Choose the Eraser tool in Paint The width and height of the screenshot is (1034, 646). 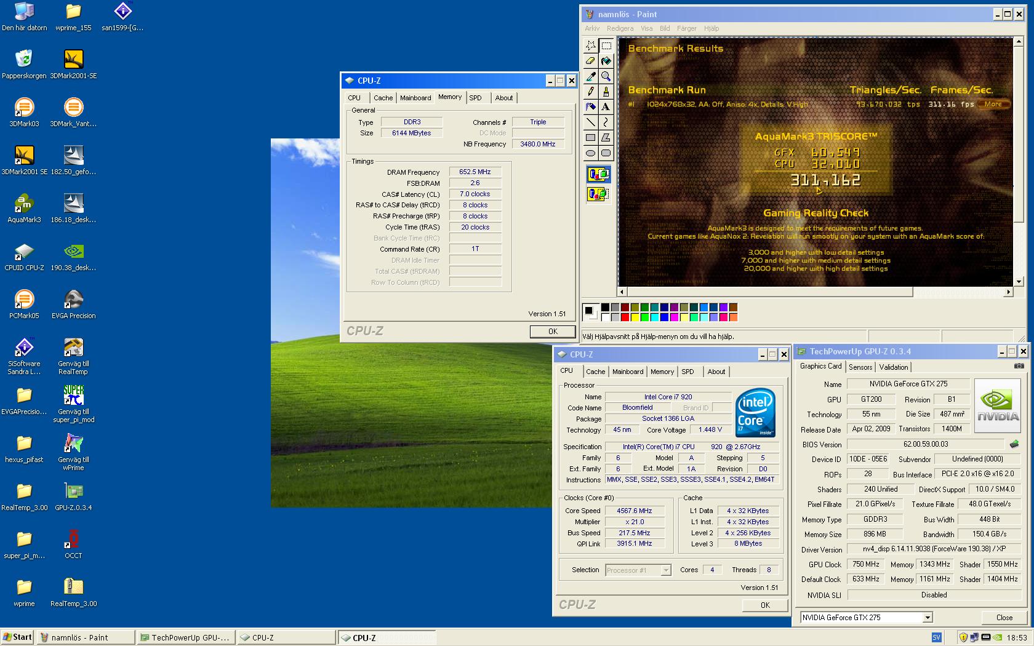point(590,61)
